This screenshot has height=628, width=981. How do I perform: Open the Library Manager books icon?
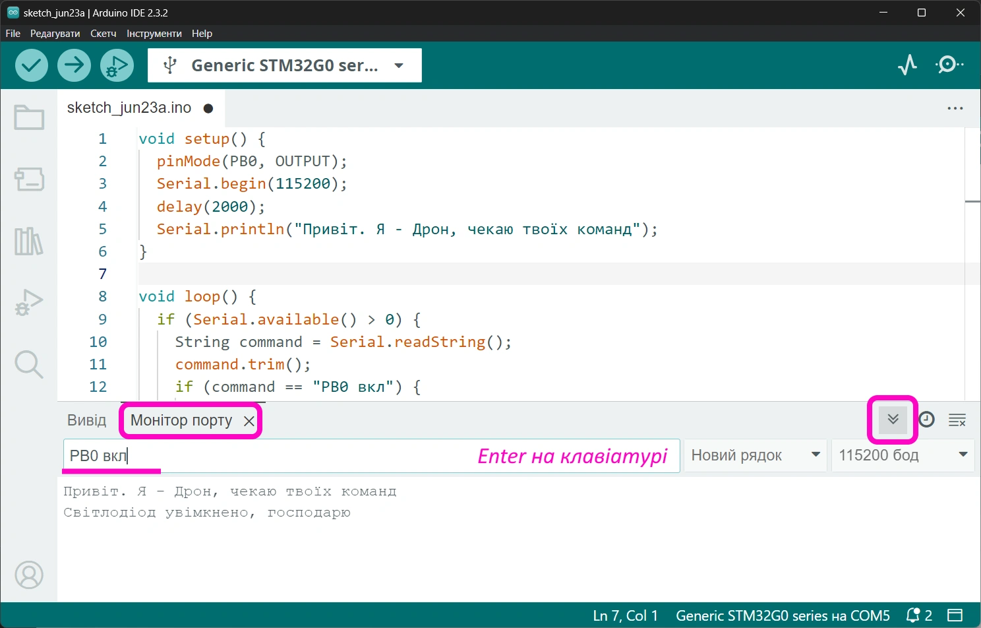click(x=29, y=241)
